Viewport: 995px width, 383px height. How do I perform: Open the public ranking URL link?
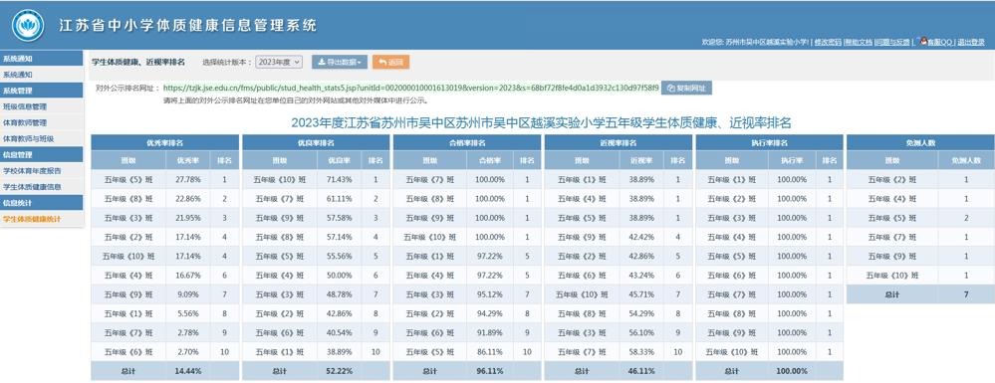pyautogui.click(x=411, y=88)
